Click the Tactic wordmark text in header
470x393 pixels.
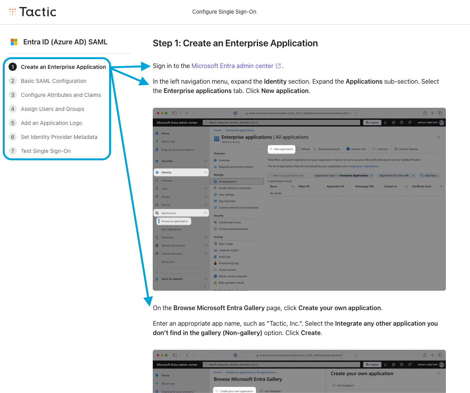point(38,12)
